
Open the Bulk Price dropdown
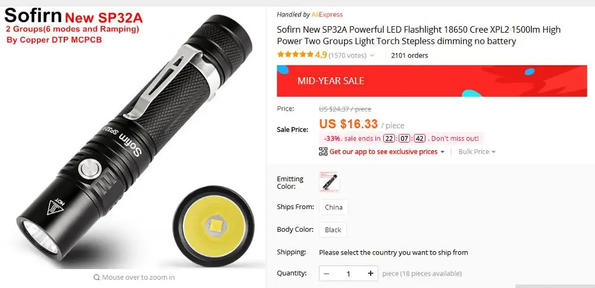pos(477,151)
